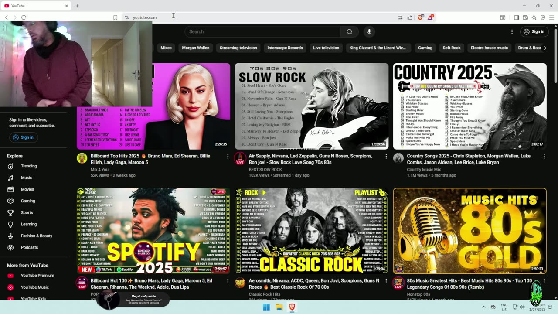Screen dimensions: 558x314
Task: Open Slow Rock 70s 80s 90s thumbnail
Action: coord(312,106)
